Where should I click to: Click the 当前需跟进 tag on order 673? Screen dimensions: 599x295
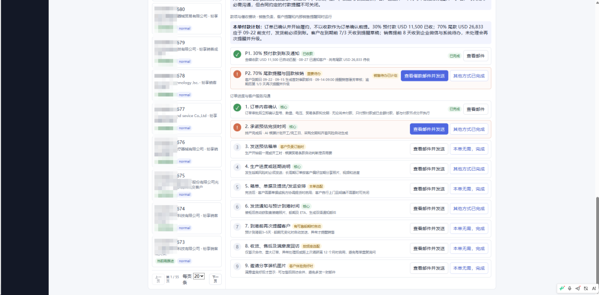pyautogui.click(x=165, y=261)
